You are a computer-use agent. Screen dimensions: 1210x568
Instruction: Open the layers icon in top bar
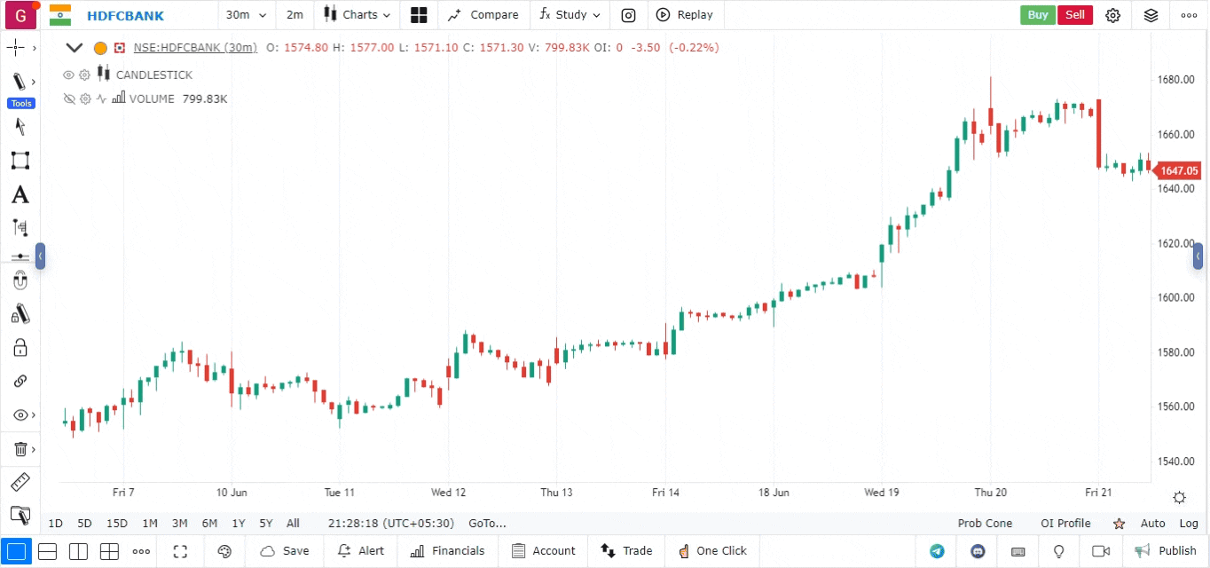pos(1151,15)
